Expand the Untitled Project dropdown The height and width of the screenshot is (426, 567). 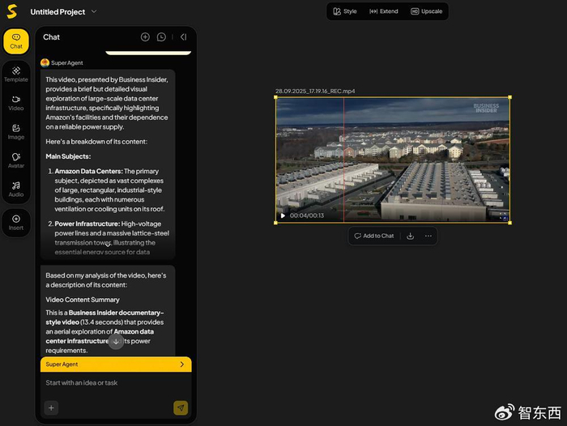tap(94, 11)
